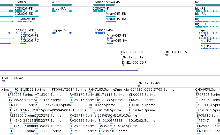Select the DME1-007A21 clone label
220x135 pixels.
pos(13,78)
